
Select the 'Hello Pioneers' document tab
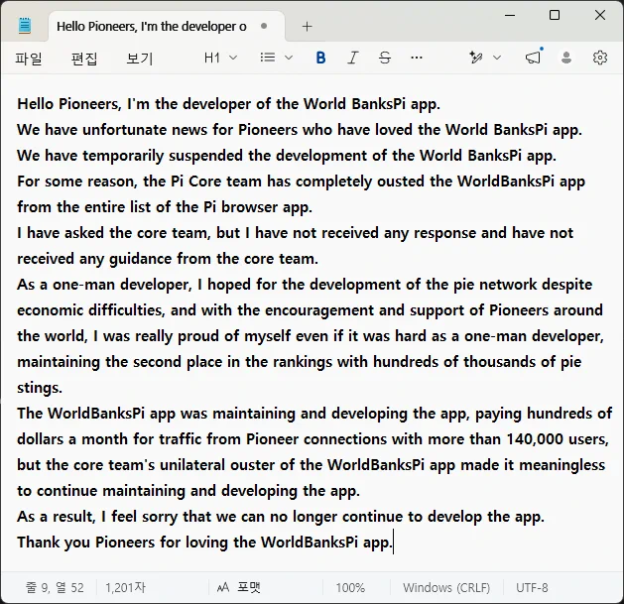[x=167, y=26]
